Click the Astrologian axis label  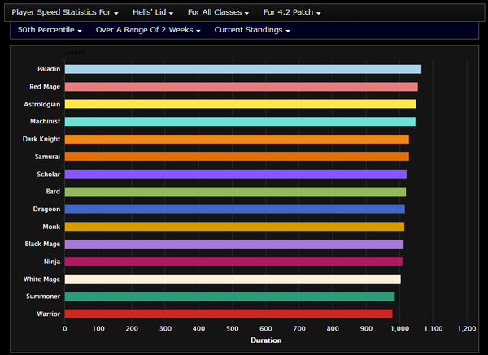point(42,104)
